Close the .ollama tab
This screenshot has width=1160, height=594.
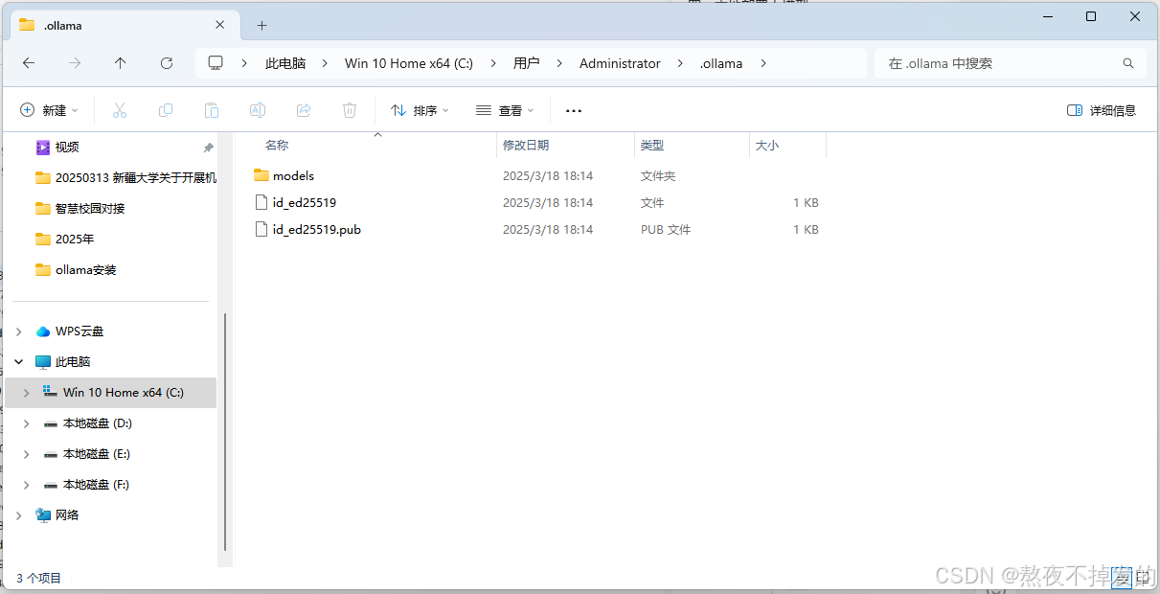click(221, 25)
